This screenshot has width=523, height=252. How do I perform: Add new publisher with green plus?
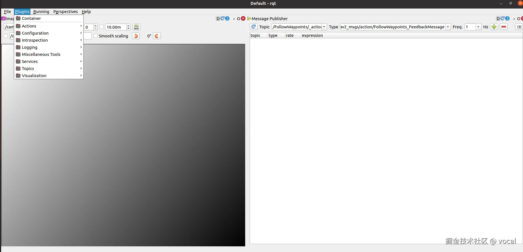pos(494,27)
